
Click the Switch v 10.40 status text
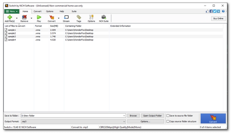(x=20, y=127)
